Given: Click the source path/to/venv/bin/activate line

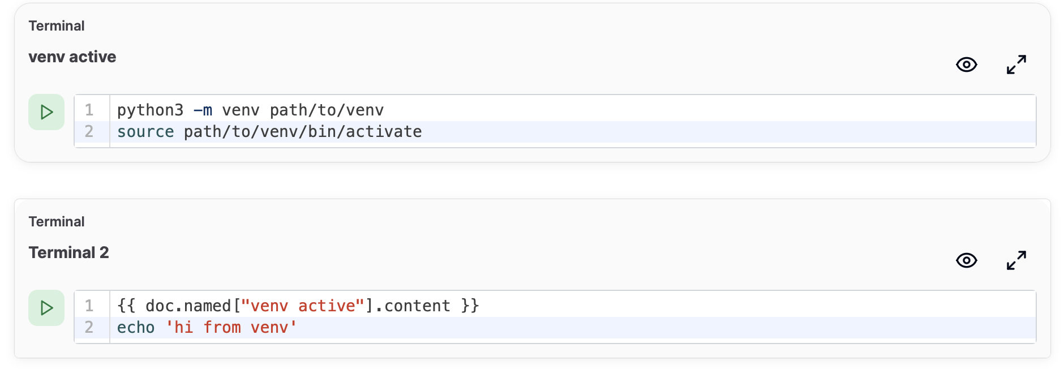Looking at the screenshot, I should [x=573, y=131].
